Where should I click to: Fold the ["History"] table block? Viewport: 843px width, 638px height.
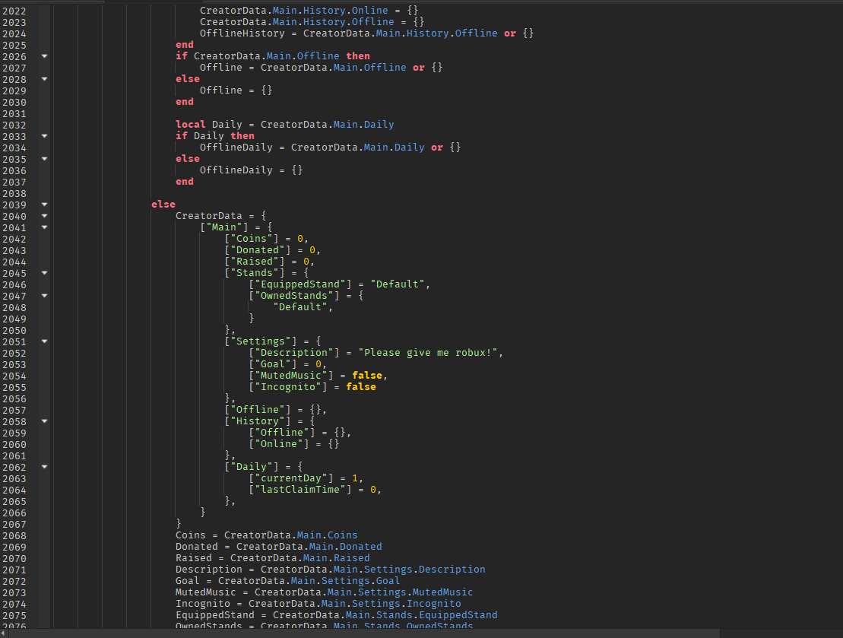point(44,421)
